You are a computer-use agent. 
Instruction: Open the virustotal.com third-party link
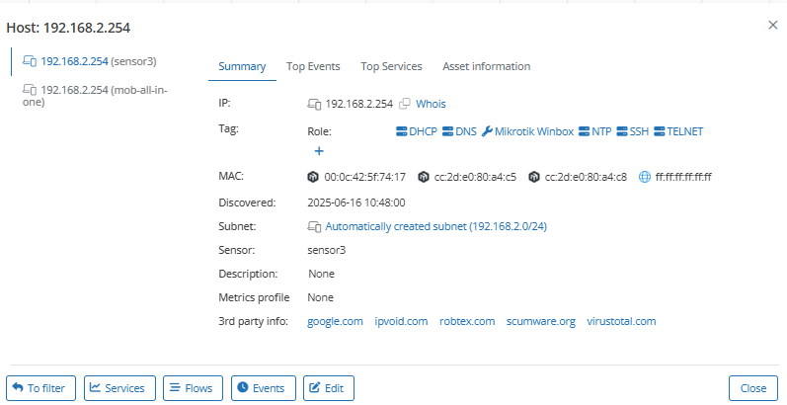[x=621, y=321]
